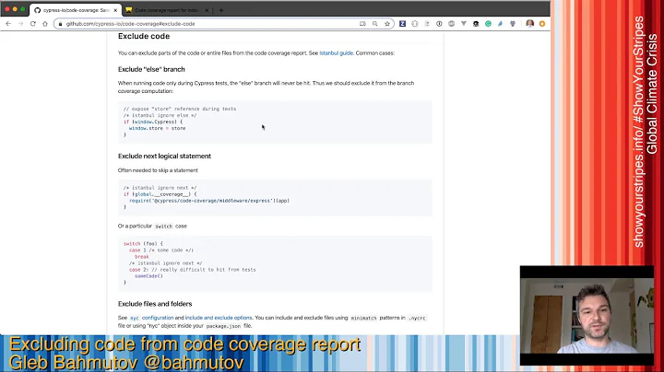Open a new browser tab
Screen dimensions: 664x372
(x=221, y=10)
